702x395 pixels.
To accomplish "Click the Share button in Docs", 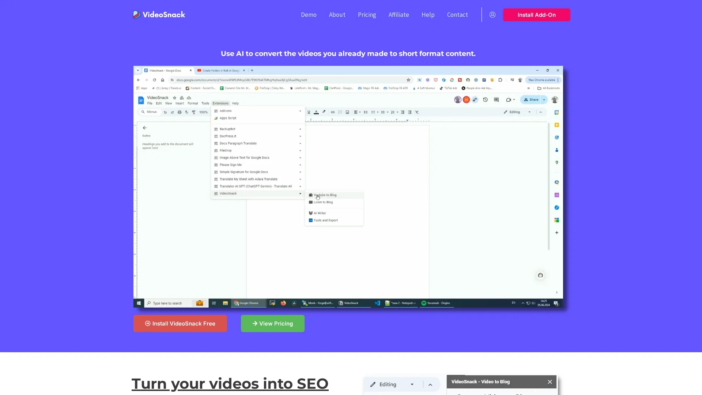I will point(531,99).
